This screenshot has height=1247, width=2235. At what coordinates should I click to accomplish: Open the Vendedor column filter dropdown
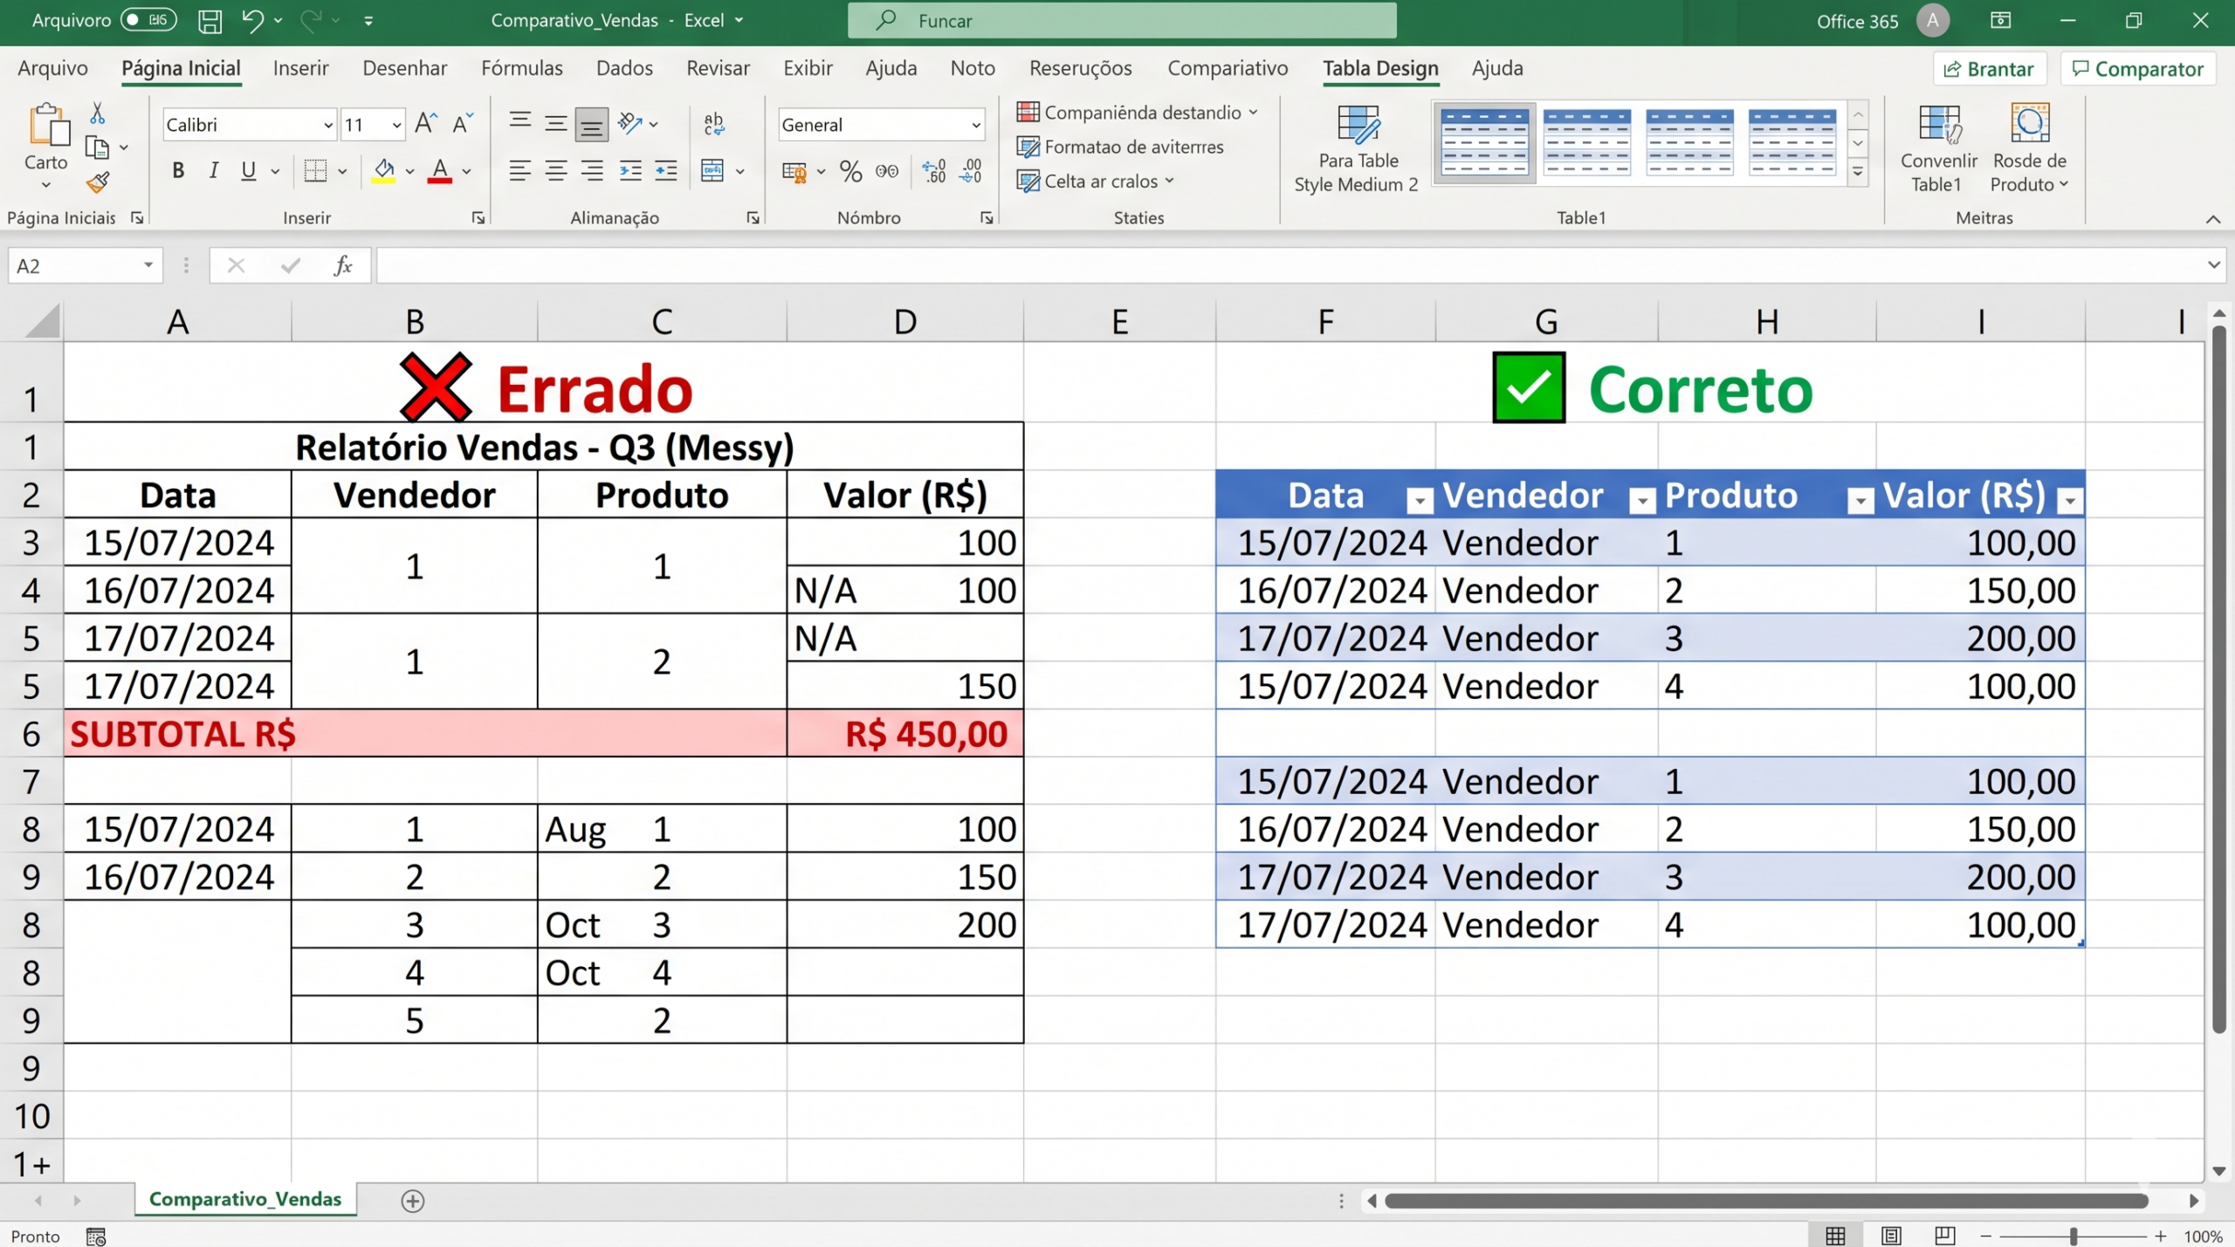pos(1642,500)
